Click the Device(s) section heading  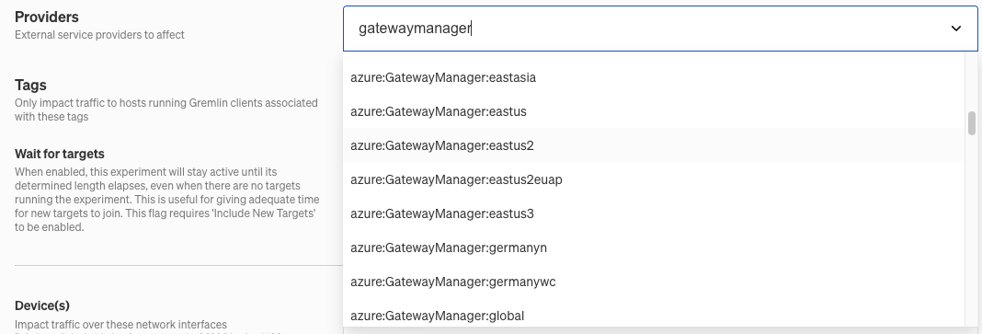coord(42,305)
